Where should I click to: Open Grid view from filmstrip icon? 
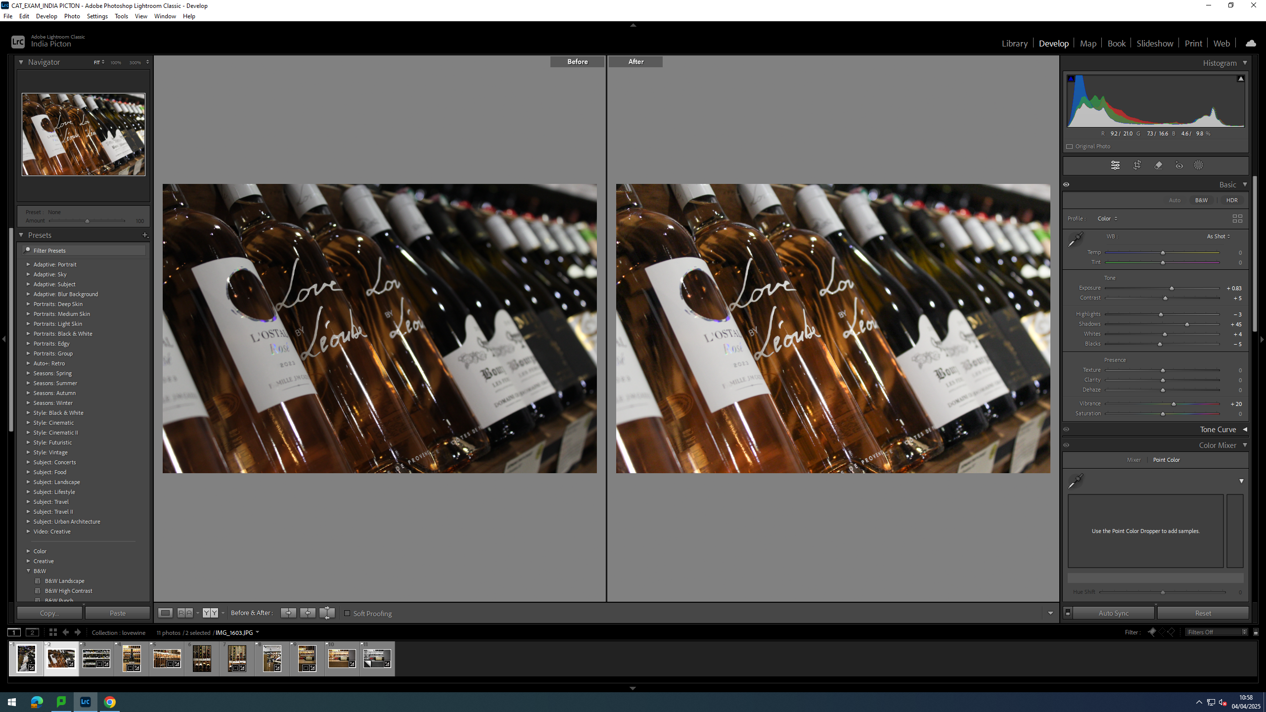[x=53, y=632]
